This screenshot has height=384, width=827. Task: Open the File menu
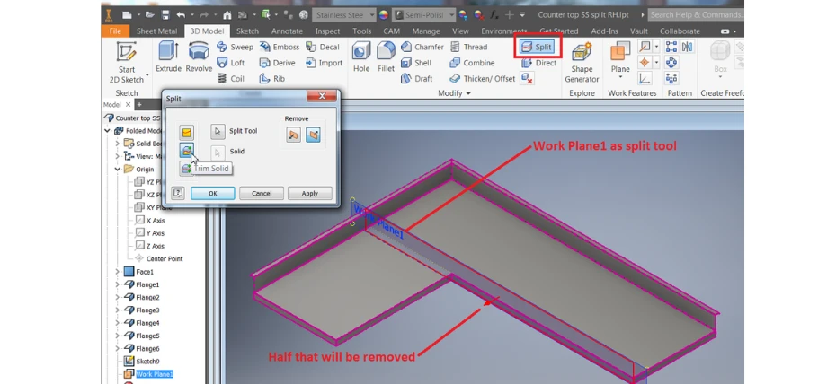(115, 31)
